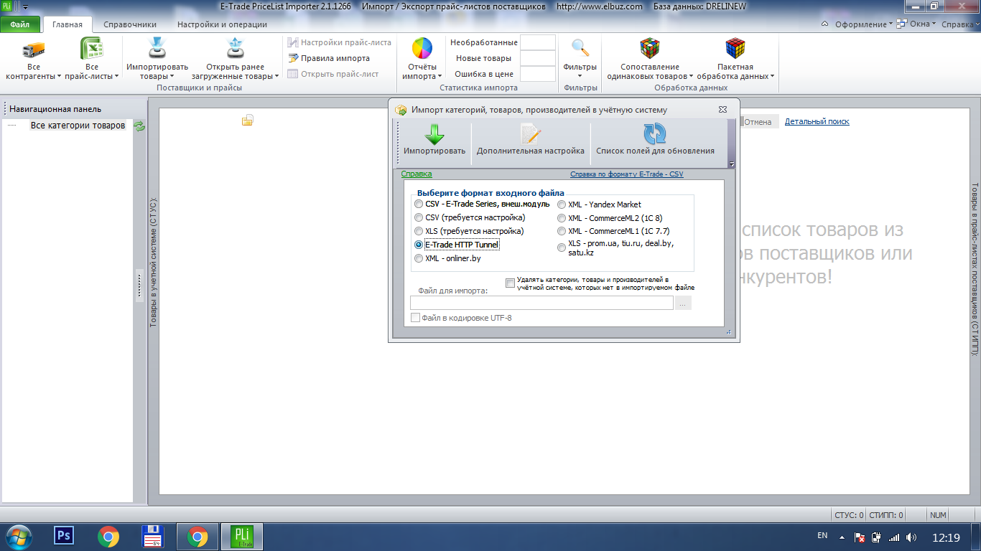
Task: Click the browse button beside file field
Action: pyautogui.click(x=683, y=303)
